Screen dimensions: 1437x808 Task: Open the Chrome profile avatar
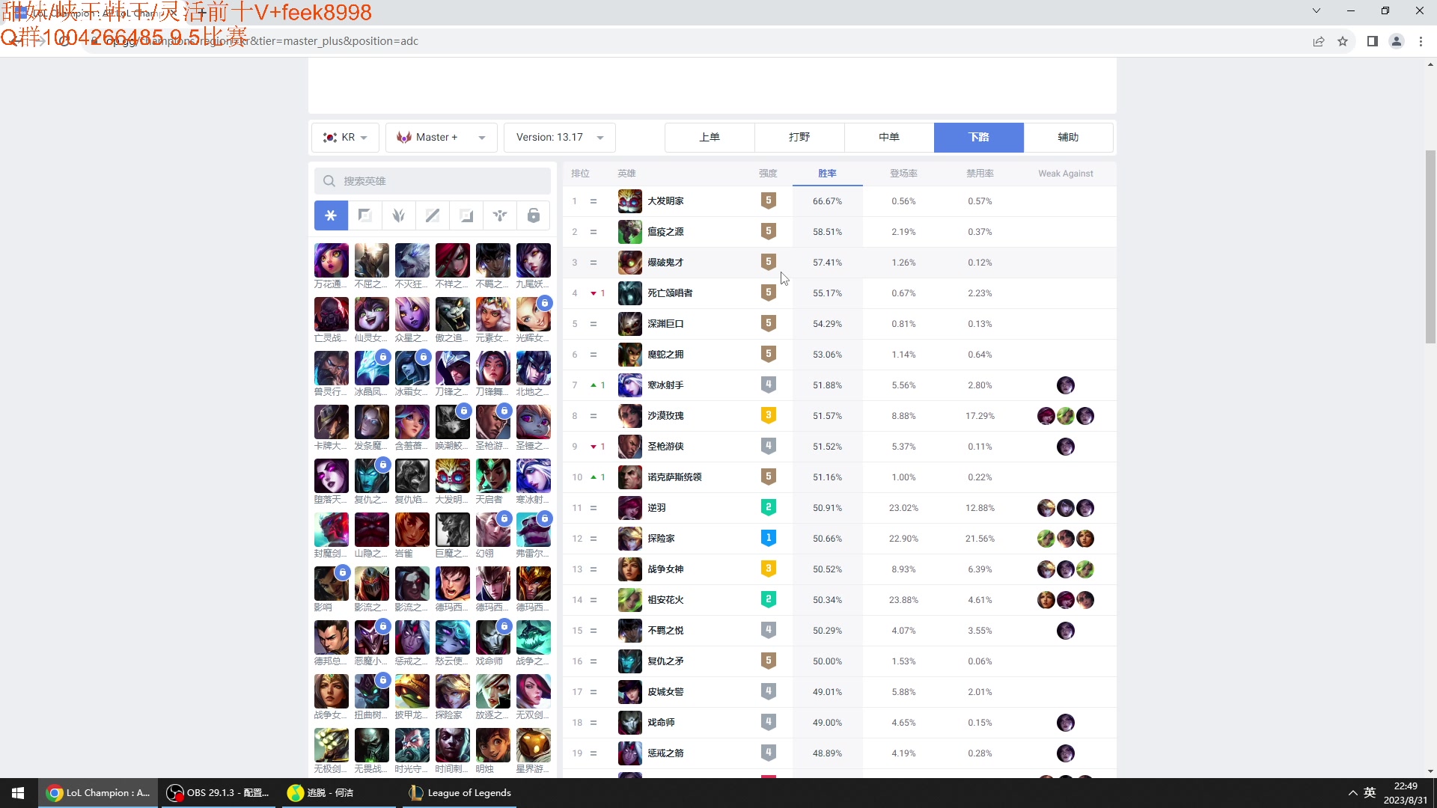point(1397,41)
